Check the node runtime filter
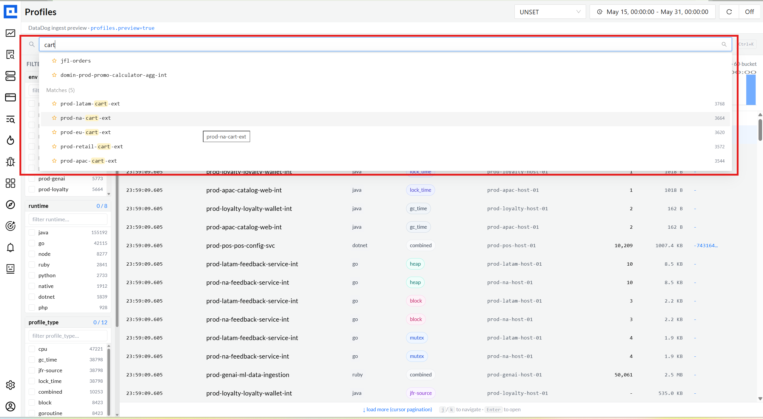Viewport: 763px width, 419px height. click(x=32, y=254)
